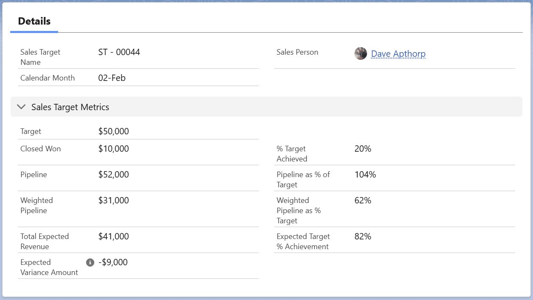This screenshot has height=300, width=533.
Task: Click the 82% expected achievement value
Action: pyautogui.click(x=363, y=236)
